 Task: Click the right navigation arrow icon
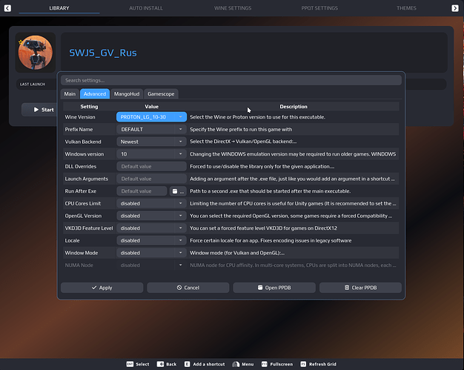click(455, 8)
